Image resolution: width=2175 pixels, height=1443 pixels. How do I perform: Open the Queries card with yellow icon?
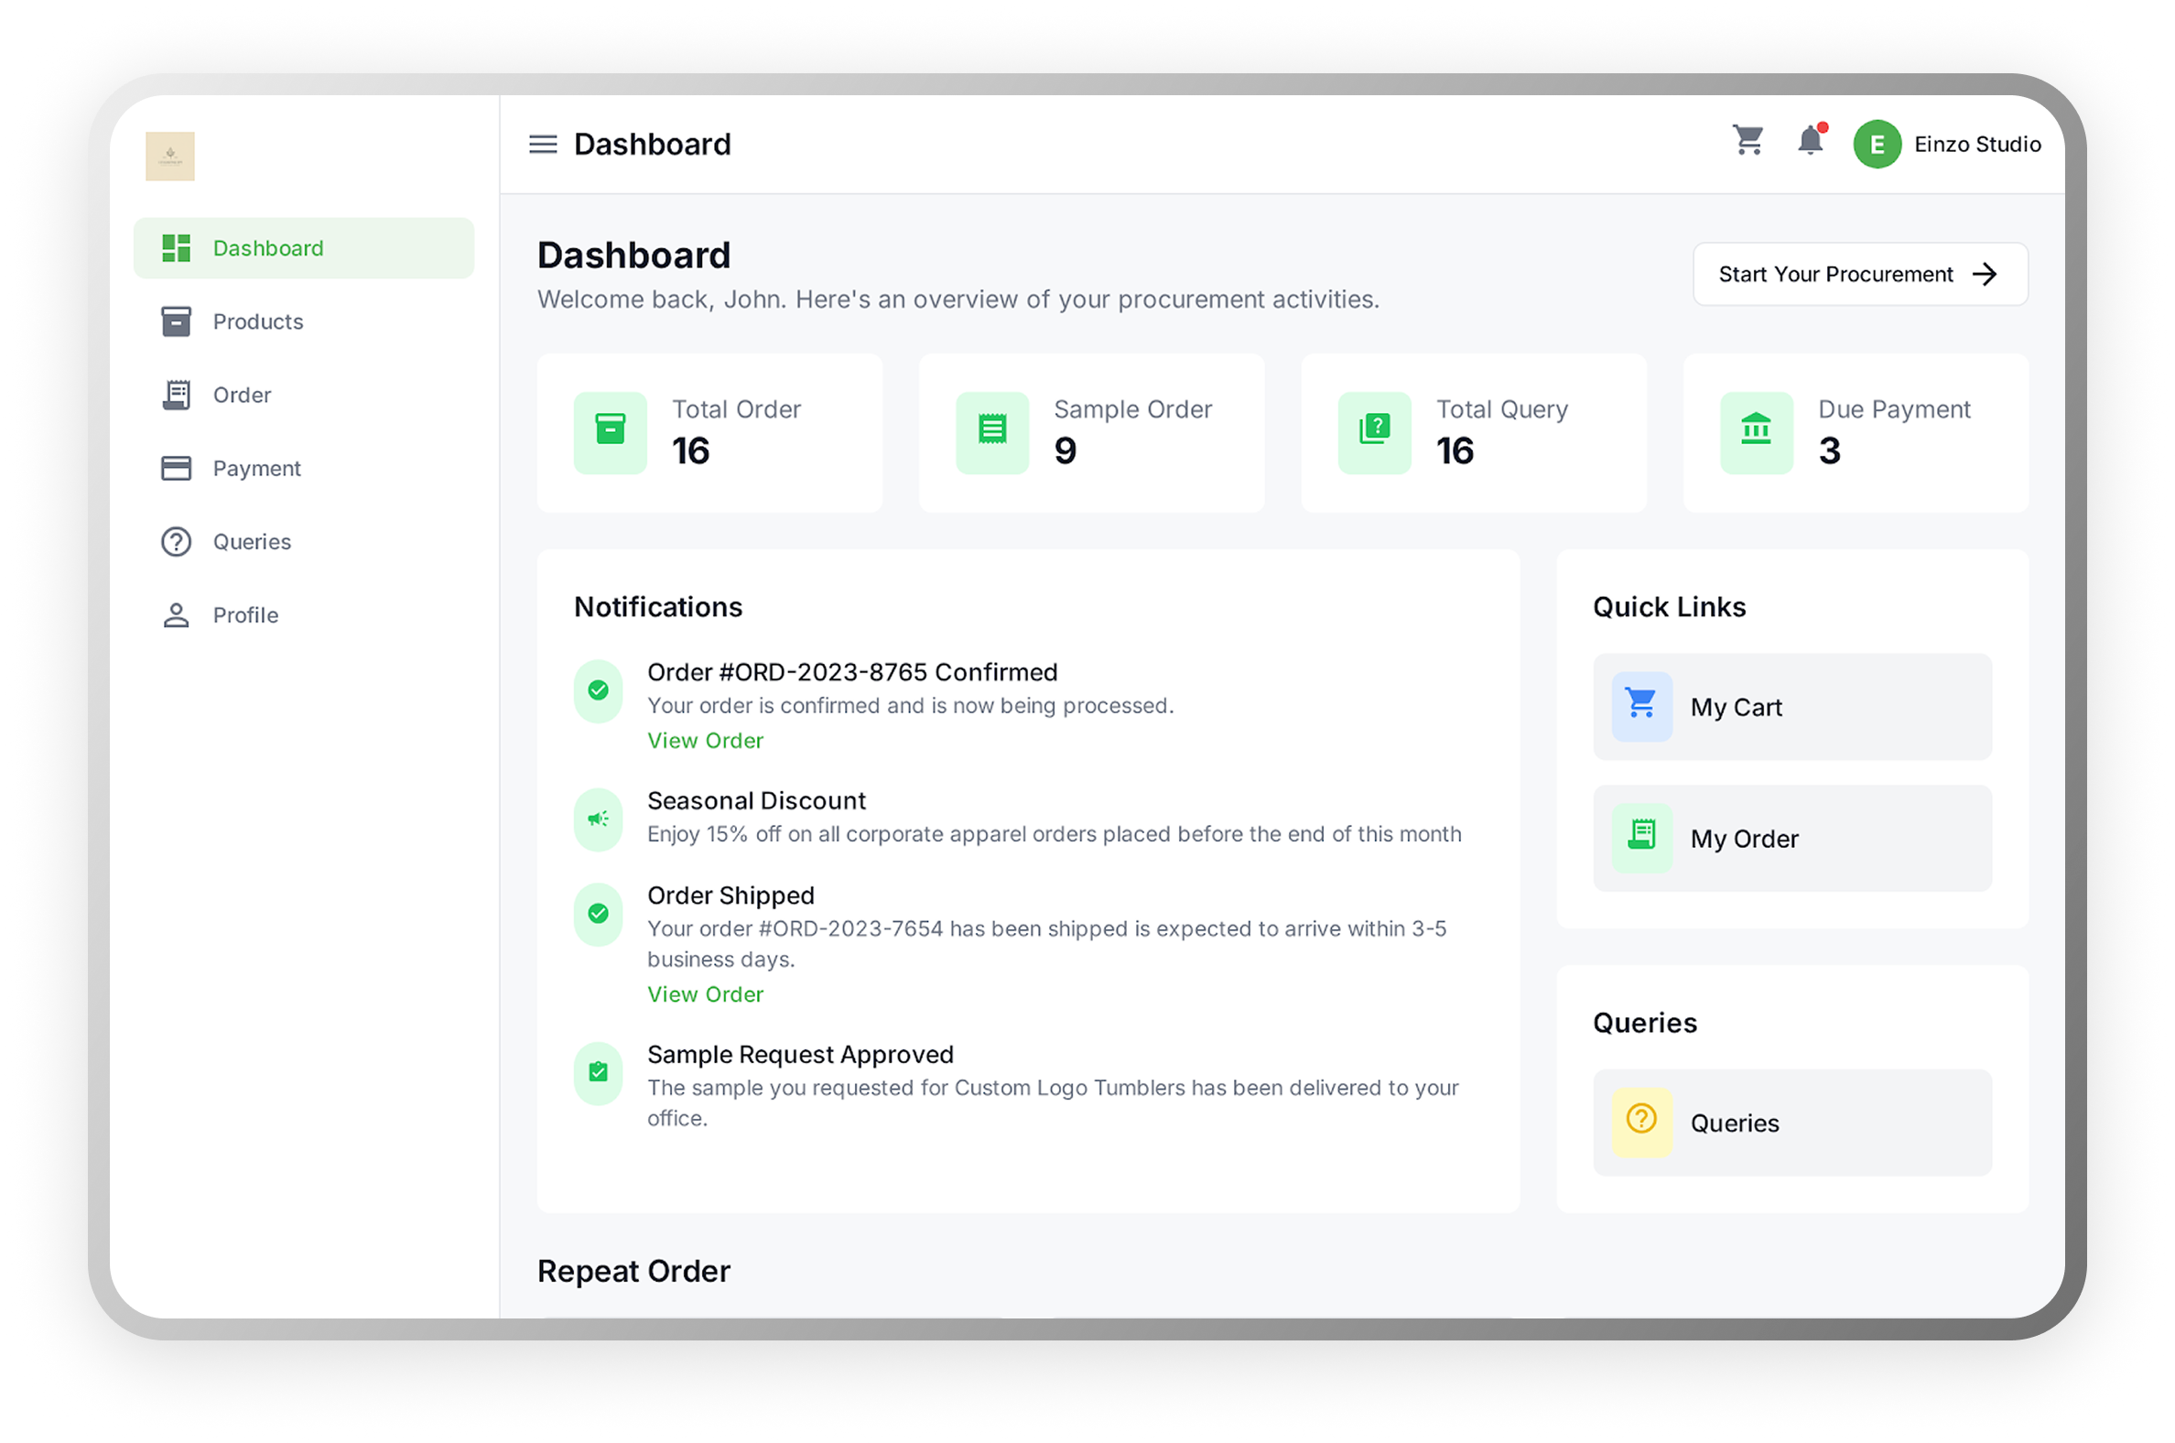click(1791, 1123)
